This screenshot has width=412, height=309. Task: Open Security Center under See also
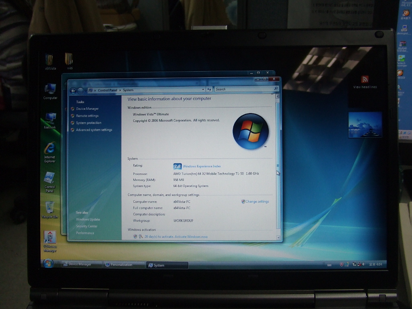87,226
